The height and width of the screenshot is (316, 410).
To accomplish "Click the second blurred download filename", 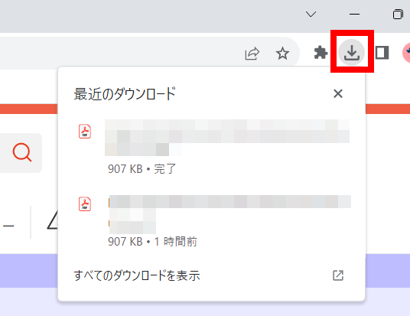I will pyautogui.click(x=229, y=214).
